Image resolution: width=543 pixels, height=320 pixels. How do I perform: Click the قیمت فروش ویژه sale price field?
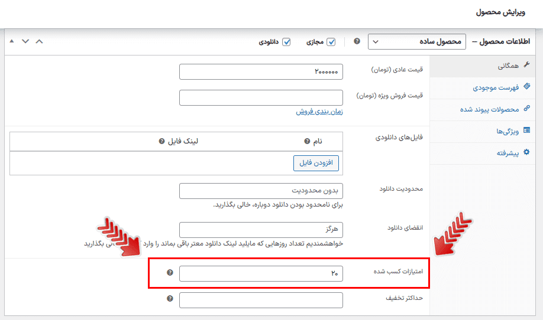tap(261, 97)
